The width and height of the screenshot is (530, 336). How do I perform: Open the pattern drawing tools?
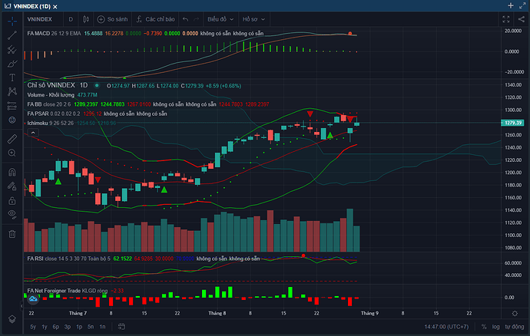pos(12,91)
